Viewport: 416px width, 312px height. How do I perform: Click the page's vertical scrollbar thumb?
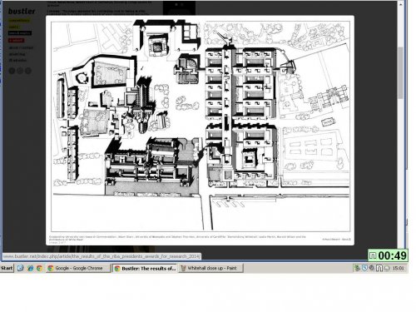click(400, 72)
